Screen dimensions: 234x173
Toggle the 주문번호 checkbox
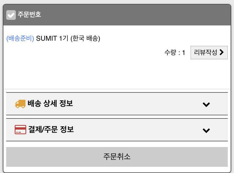click(x=11, y=15)
